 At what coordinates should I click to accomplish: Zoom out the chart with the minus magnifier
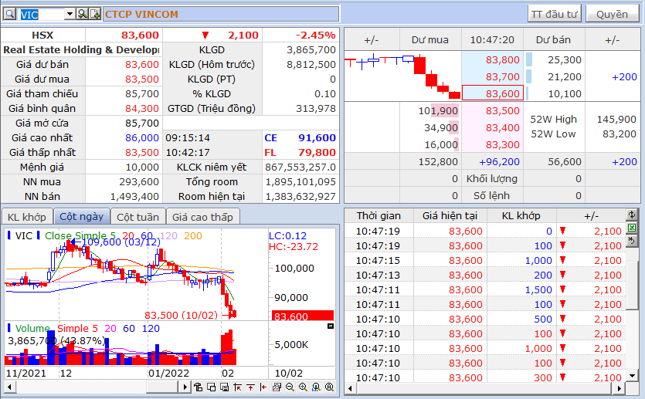(x=290, y=387)
